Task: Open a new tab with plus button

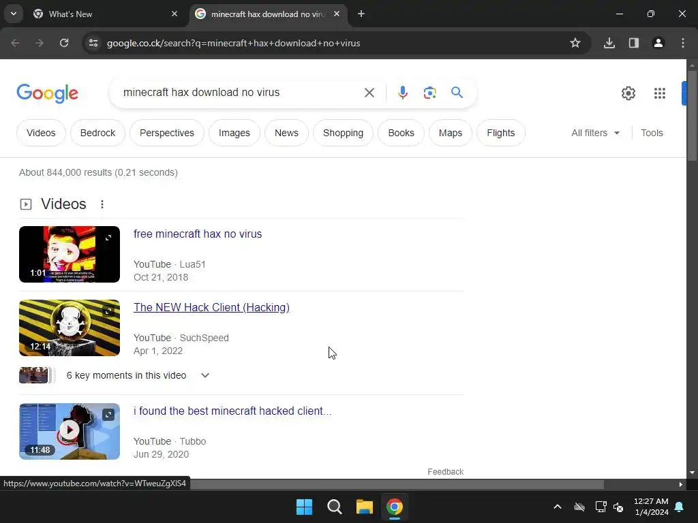Action: 361,14
